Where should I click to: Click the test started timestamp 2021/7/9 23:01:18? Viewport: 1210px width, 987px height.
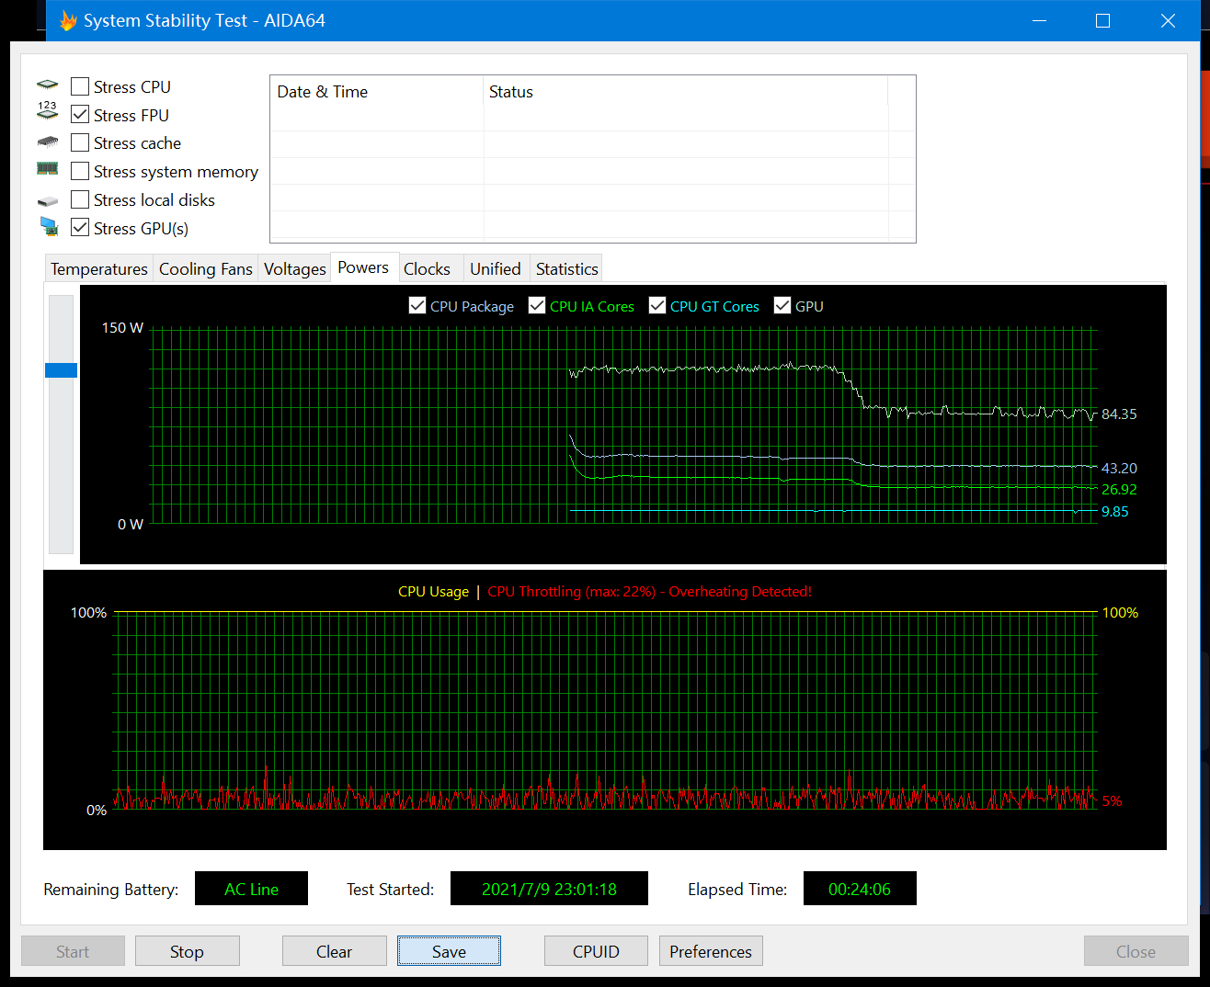pos(549,889)
